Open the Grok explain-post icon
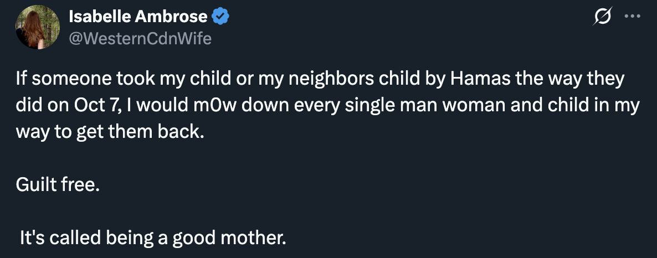 [603, 17]
